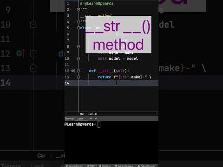Toggle the fold marker on the return line 13
The image size is (223, 167).
point(79,77)
